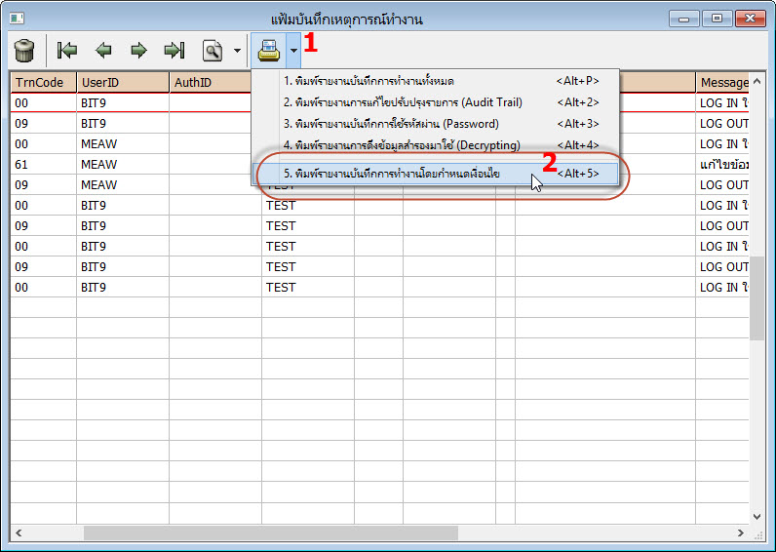The height and width of the screenshot is (552, 776).
Task: Select MEAW cell in the 61 row
Action: 123,165
